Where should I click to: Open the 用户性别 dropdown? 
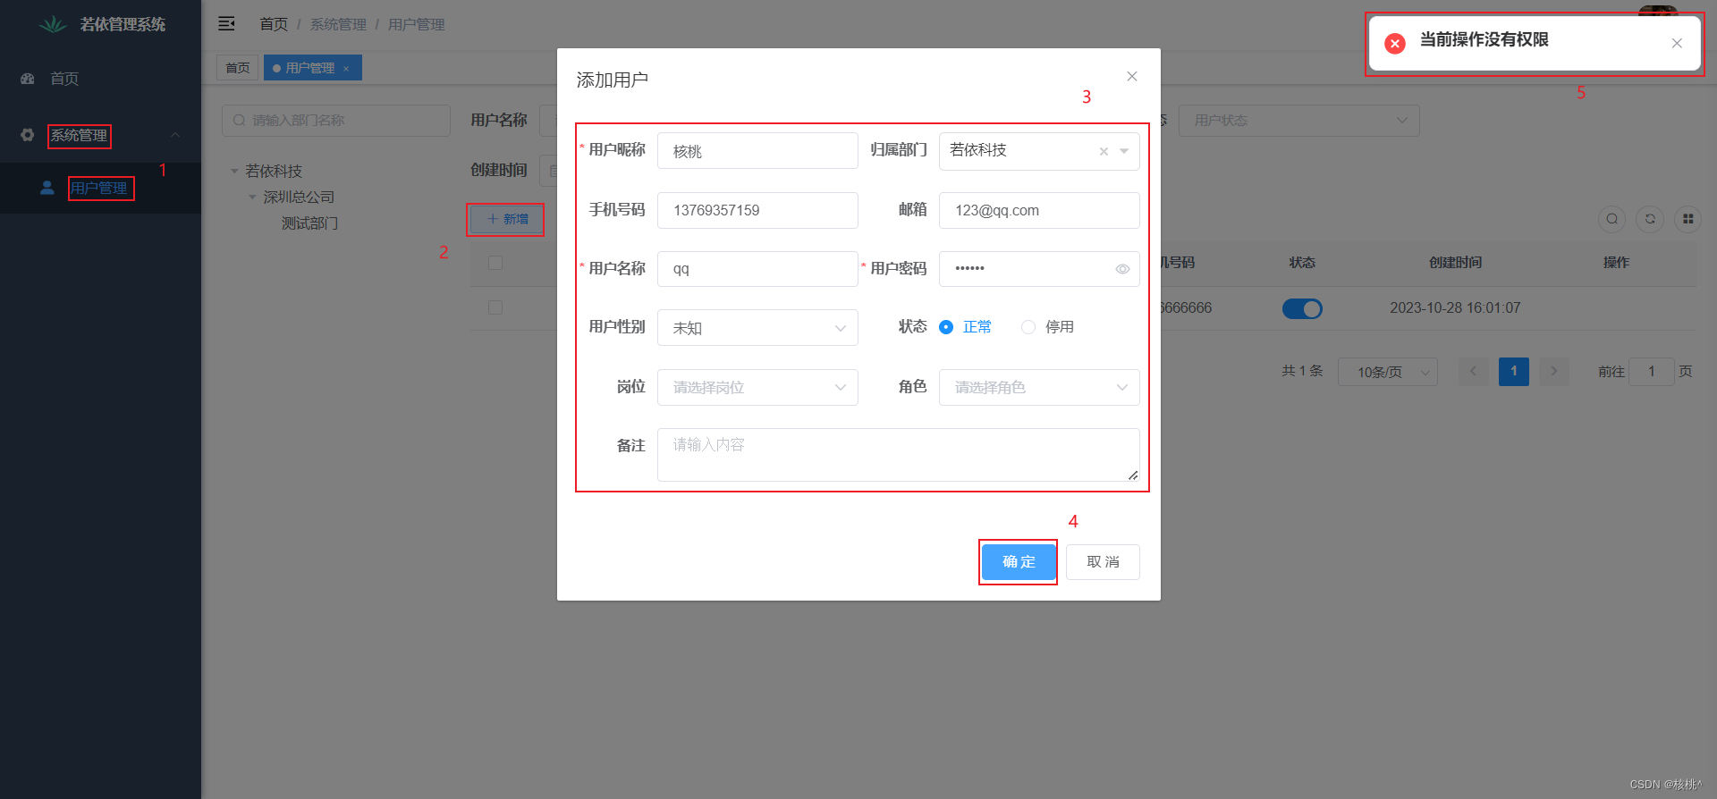point(757,328)
